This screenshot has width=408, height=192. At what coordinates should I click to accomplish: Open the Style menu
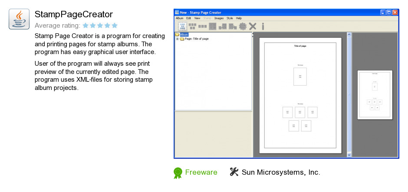230,19
